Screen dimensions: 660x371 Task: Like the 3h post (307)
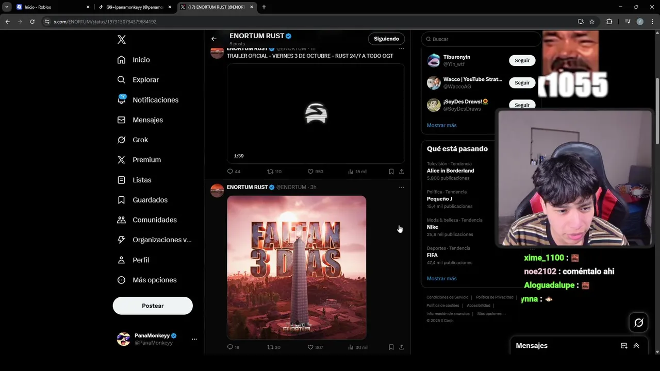pos(315,347)
